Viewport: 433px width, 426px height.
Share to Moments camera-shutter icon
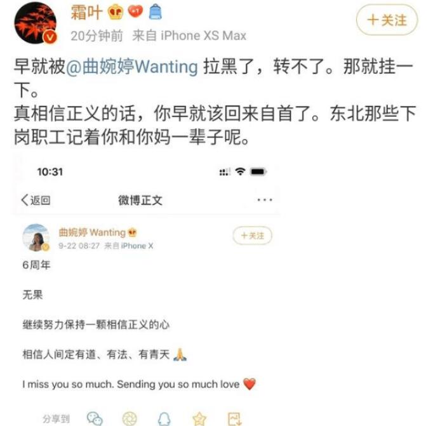tap(130, 418)
